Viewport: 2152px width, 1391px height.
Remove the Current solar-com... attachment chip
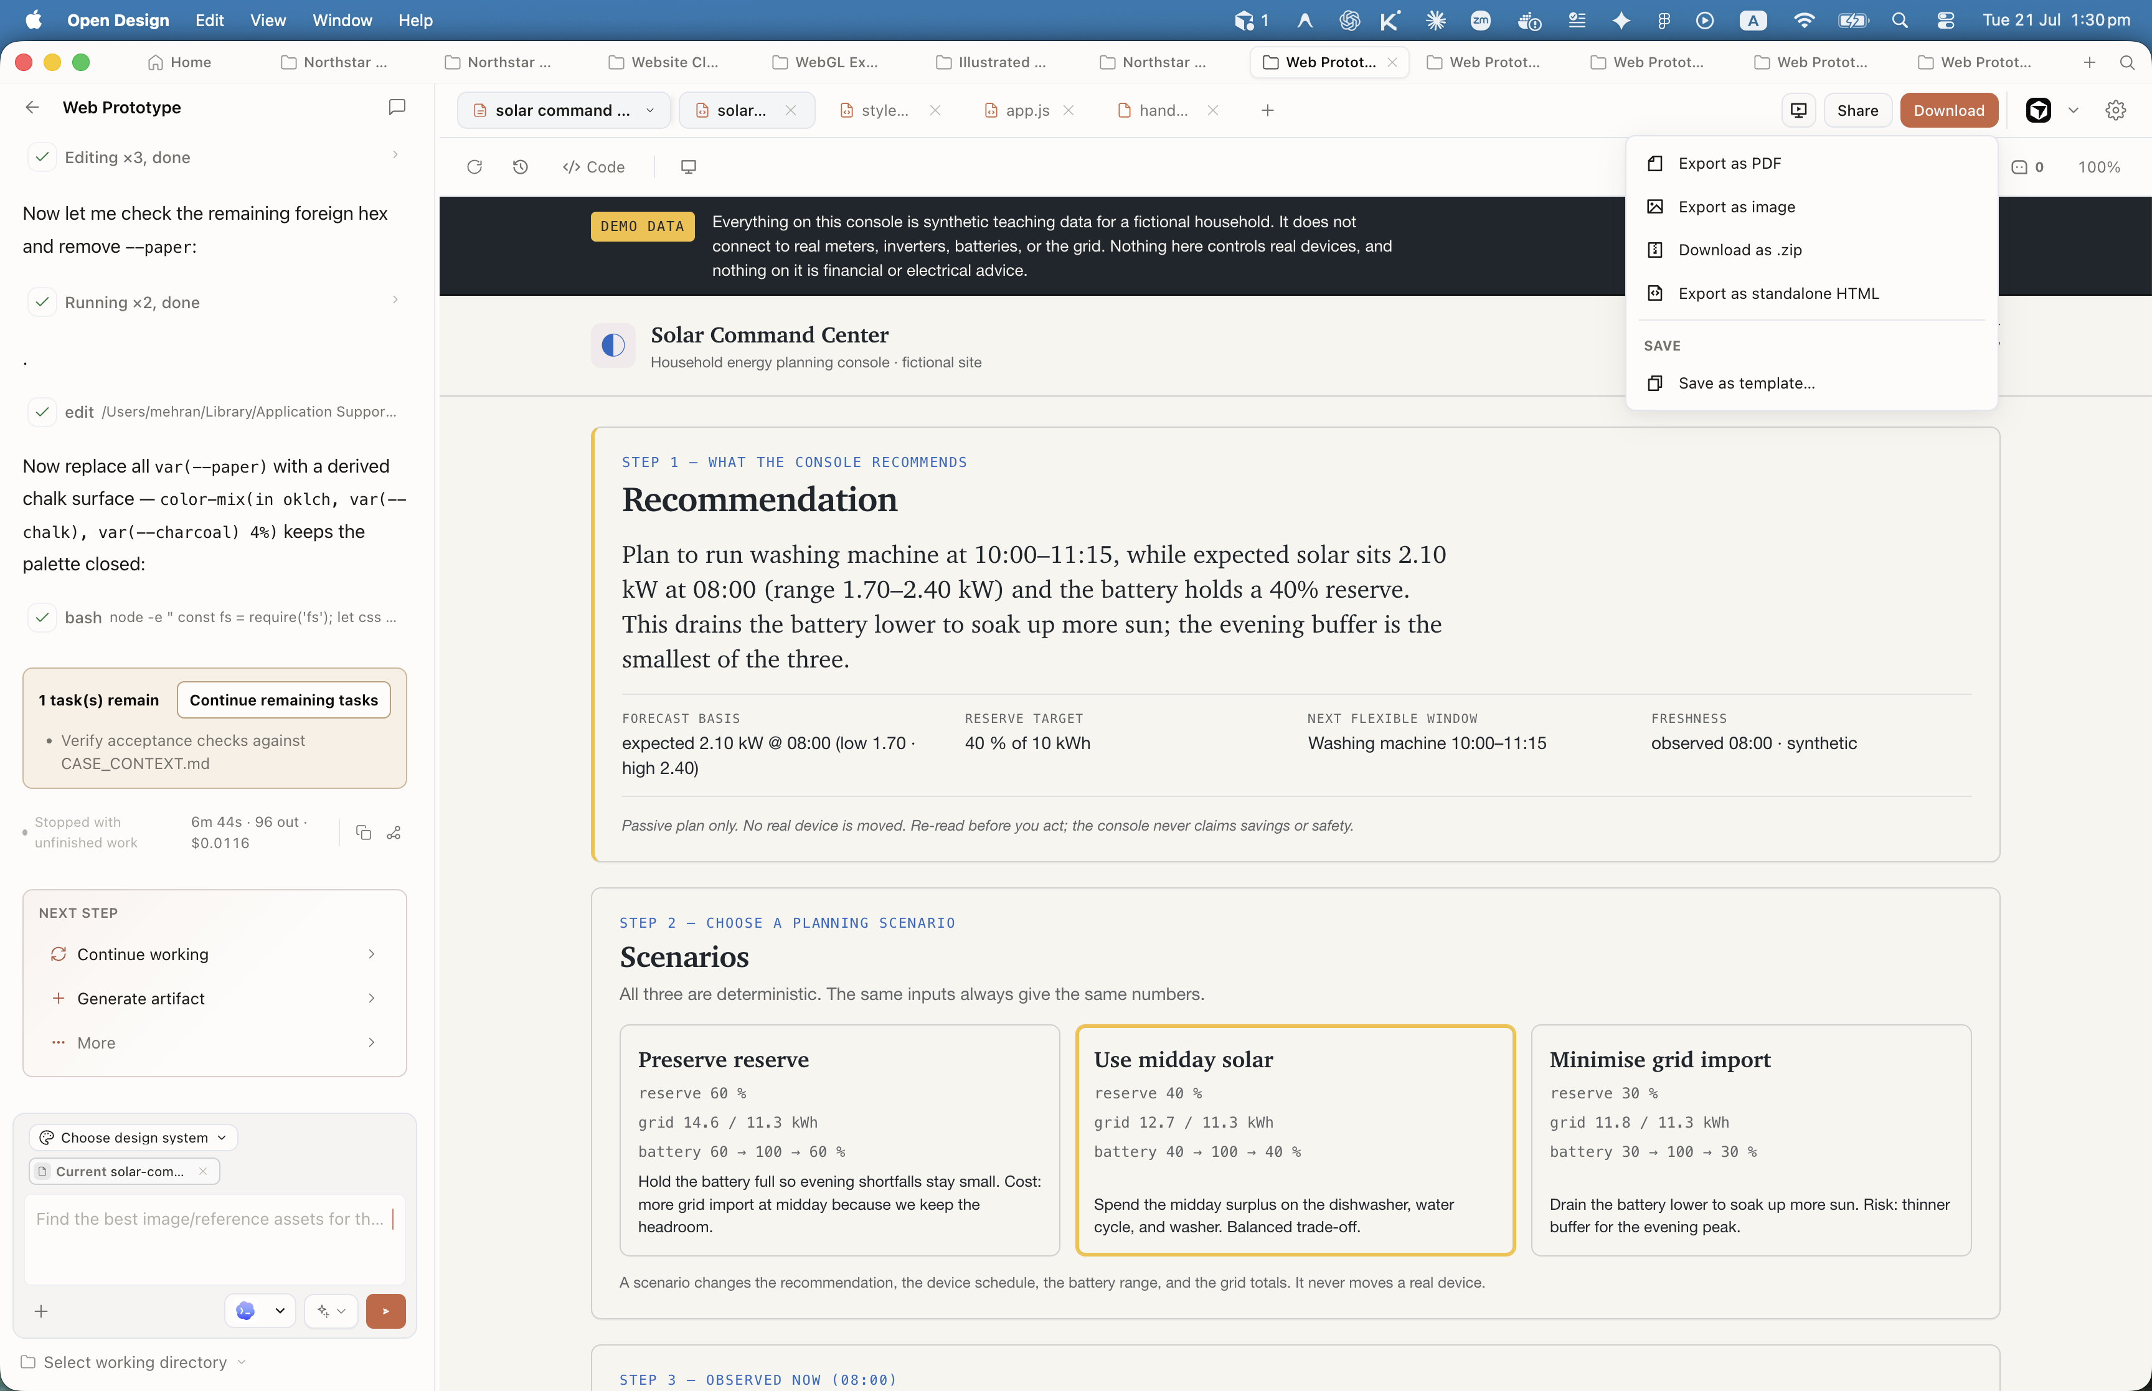point(202,1171)
